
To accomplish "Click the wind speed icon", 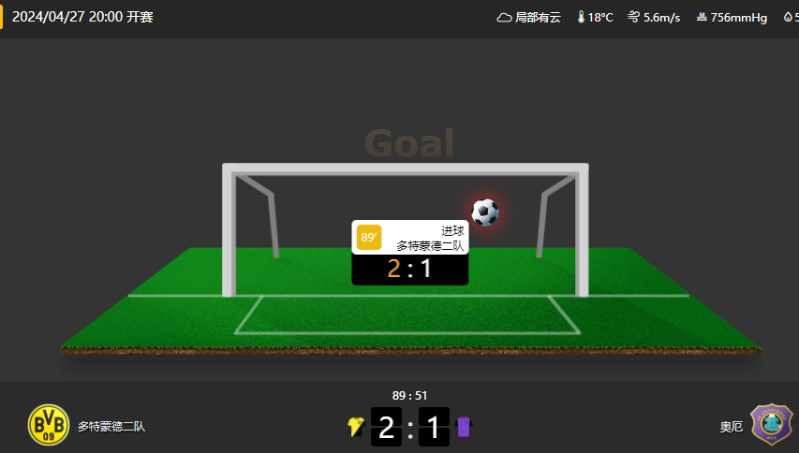I will (x=633, y=17).
